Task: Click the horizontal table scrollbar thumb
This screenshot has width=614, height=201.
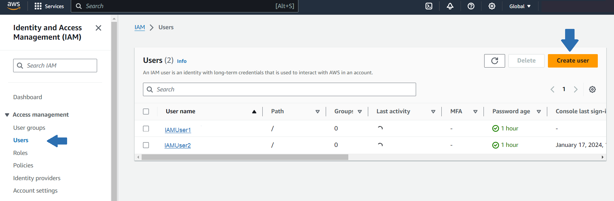Action: [x=245, y=157]
